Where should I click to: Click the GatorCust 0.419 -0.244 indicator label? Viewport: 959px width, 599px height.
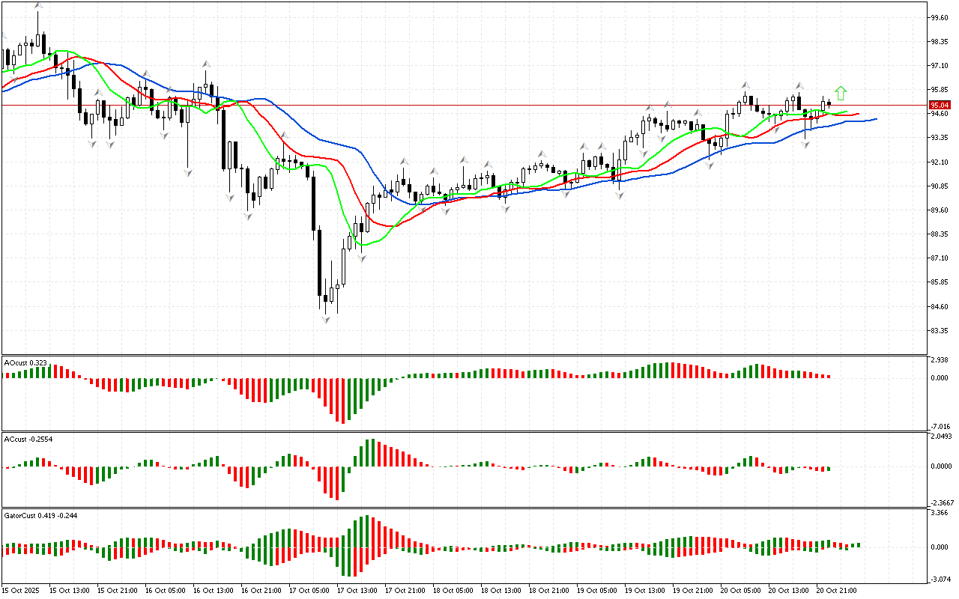tap(40, 516)
